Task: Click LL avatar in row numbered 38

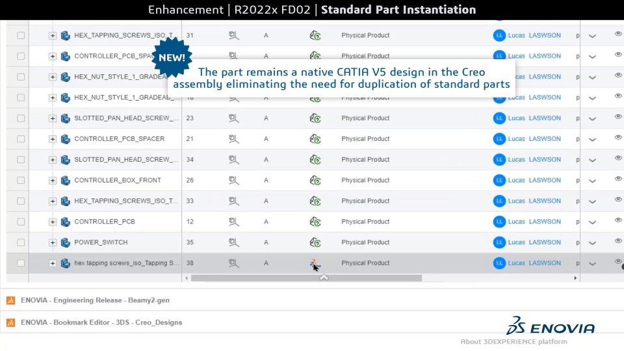Action: click(x=499, y=263)
